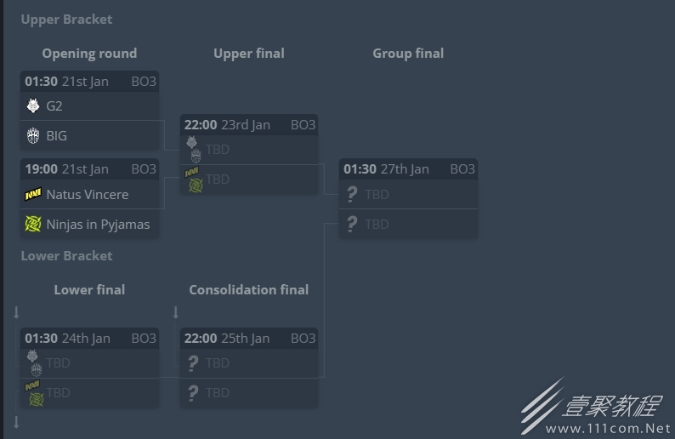Click the Ninjas in Pyjamas logo icon
The width and height of the screenshot is (675, 439).
(33, 224)
